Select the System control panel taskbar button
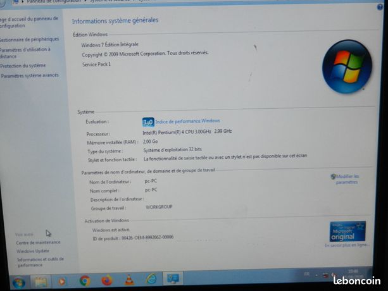 173,278
